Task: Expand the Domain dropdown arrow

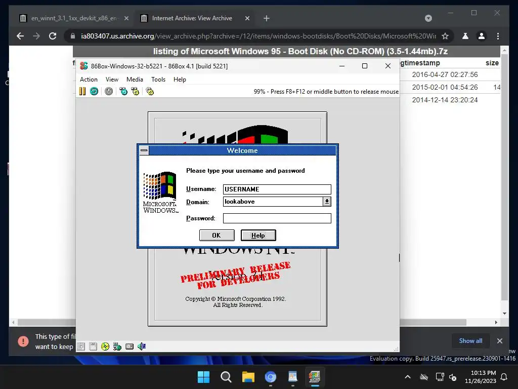Action: pos(327,202)
